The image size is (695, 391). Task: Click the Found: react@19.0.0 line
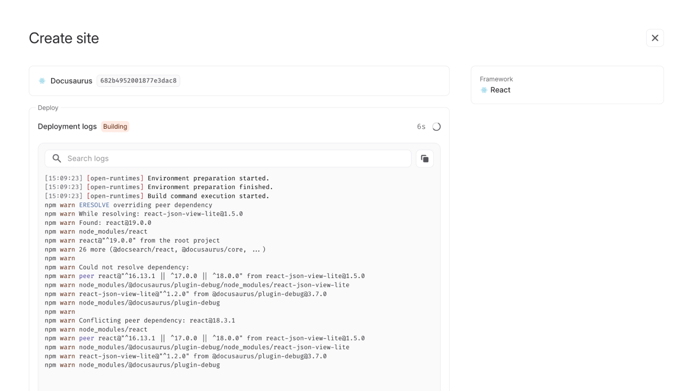[x=98, y=223]
